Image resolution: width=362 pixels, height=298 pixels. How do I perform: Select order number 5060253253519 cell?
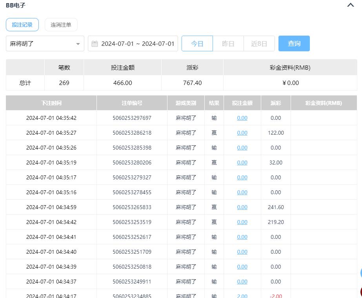coord(132,222)
